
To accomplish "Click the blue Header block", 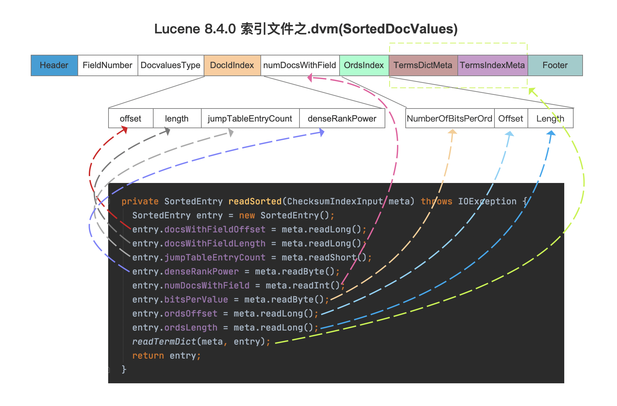I will coord(54,65).
